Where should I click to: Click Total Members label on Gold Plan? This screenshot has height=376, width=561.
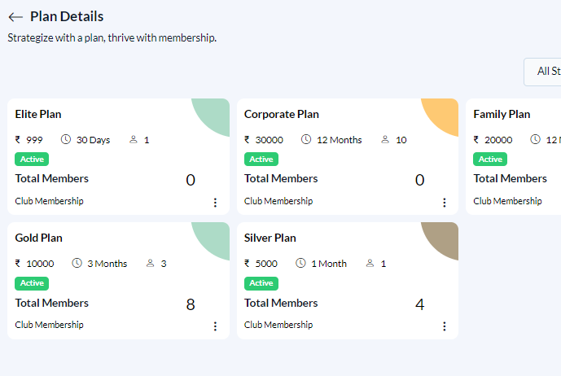[x=52, y=303]
